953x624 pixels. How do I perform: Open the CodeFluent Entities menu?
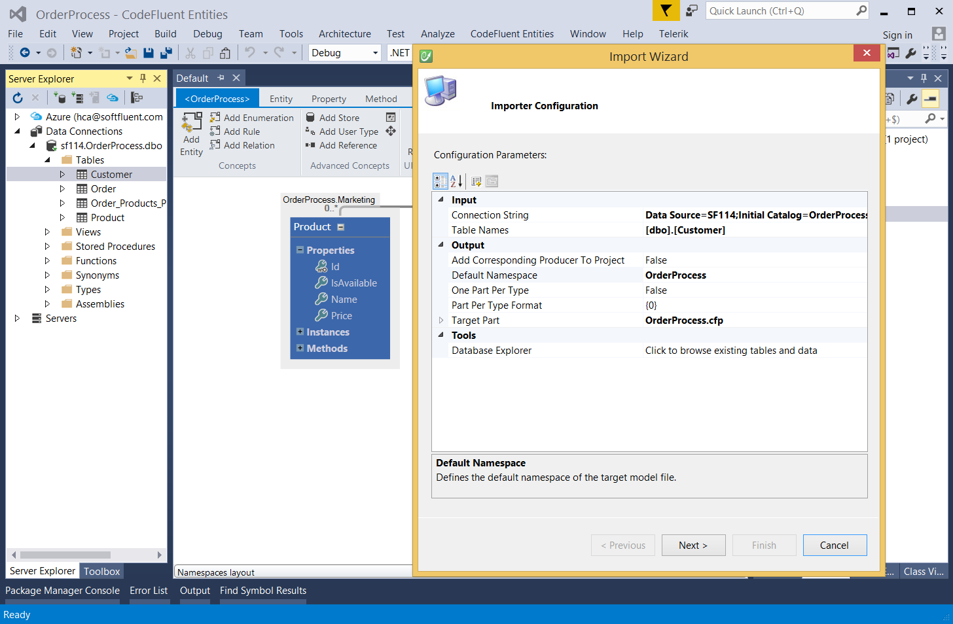(x=511, y=34)
